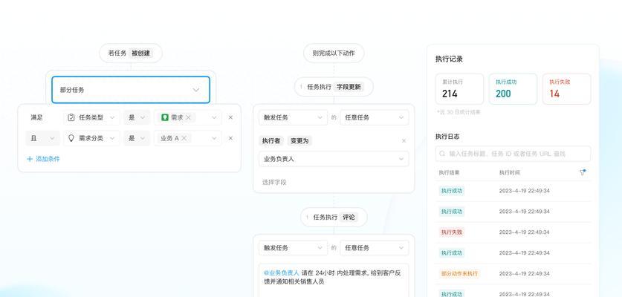Remove the 需求 tag with its X

pos(188,117)
